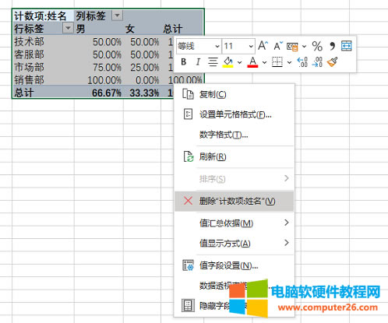Click Merge and Center icon

[x=347, y=46]
